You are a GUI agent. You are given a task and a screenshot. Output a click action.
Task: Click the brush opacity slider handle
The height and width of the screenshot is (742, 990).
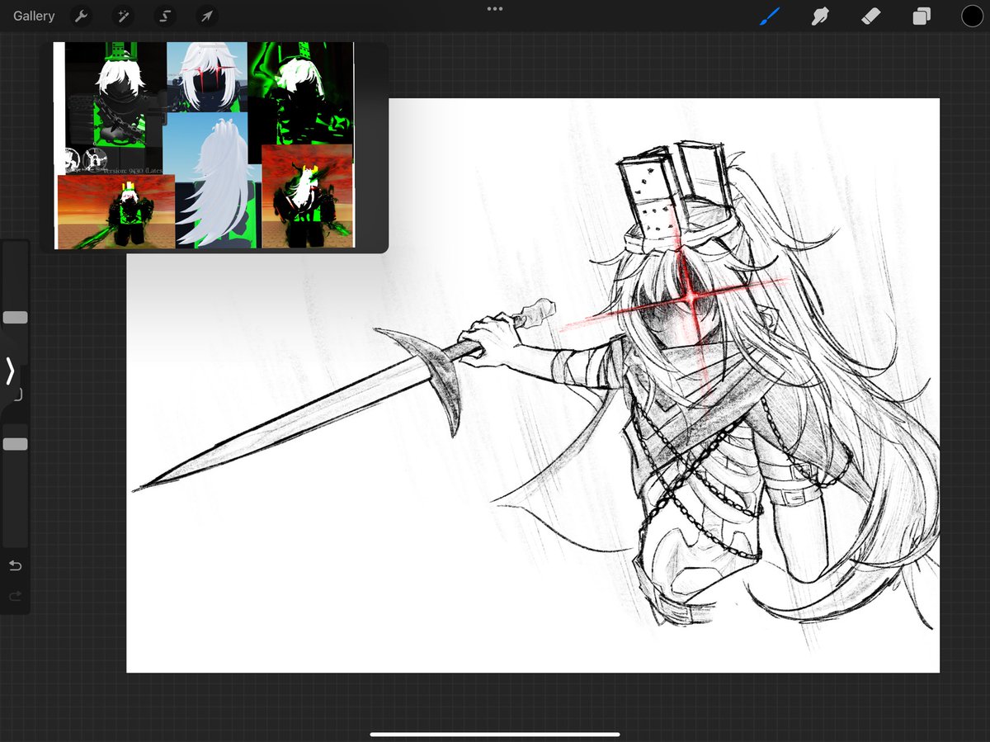(15, 444)
